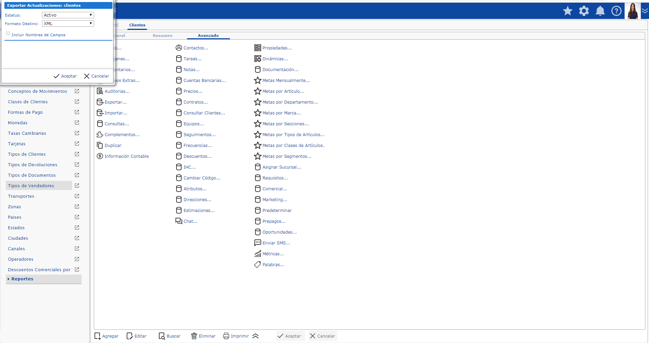Cancel the Exportar Actualizaciones dialog
Image resolution: width=649 pixels, height=343 pixels.
pos(97,76)
